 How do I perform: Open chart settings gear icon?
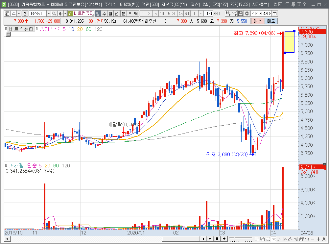[x=247, y=14]
